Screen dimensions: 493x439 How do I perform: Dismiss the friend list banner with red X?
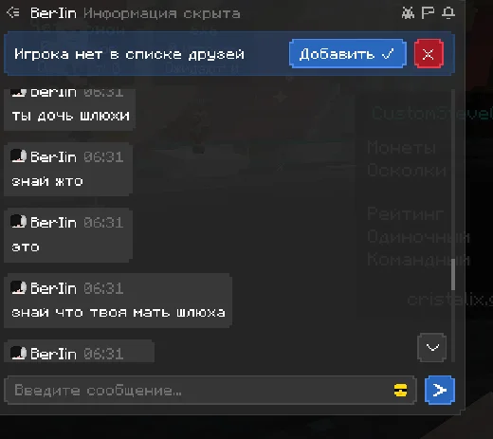(429, 54)
